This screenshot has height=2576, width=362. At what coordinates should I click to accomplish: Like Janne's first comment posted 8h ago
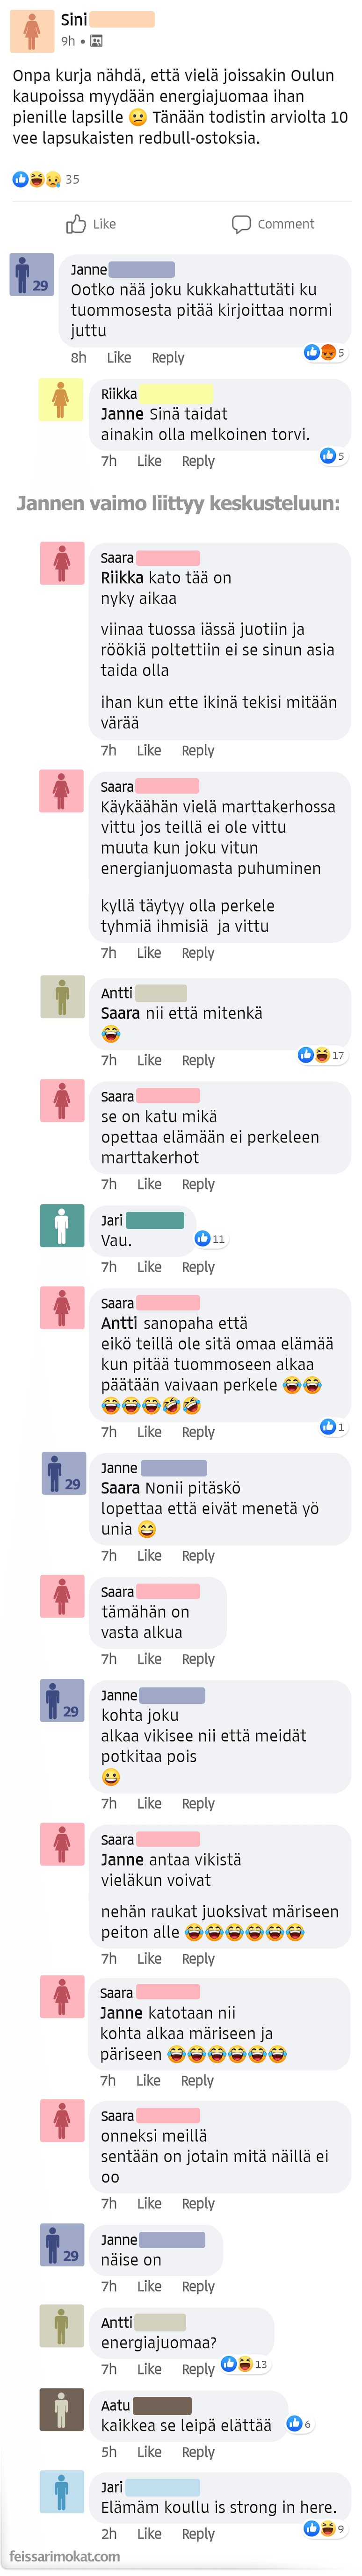(119, 358)
